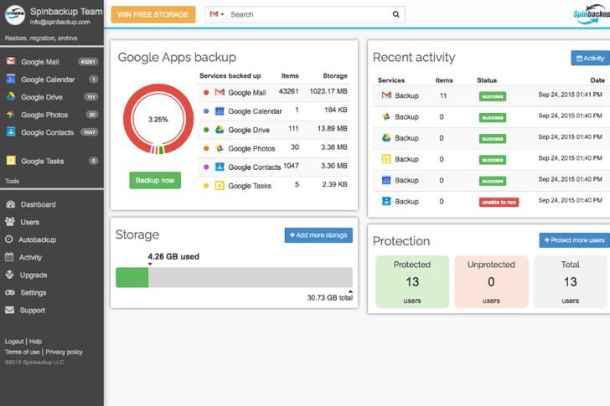
Task: Open the Activity button in Recent activity
Action: pyautogui.click(x=590, y=59)
